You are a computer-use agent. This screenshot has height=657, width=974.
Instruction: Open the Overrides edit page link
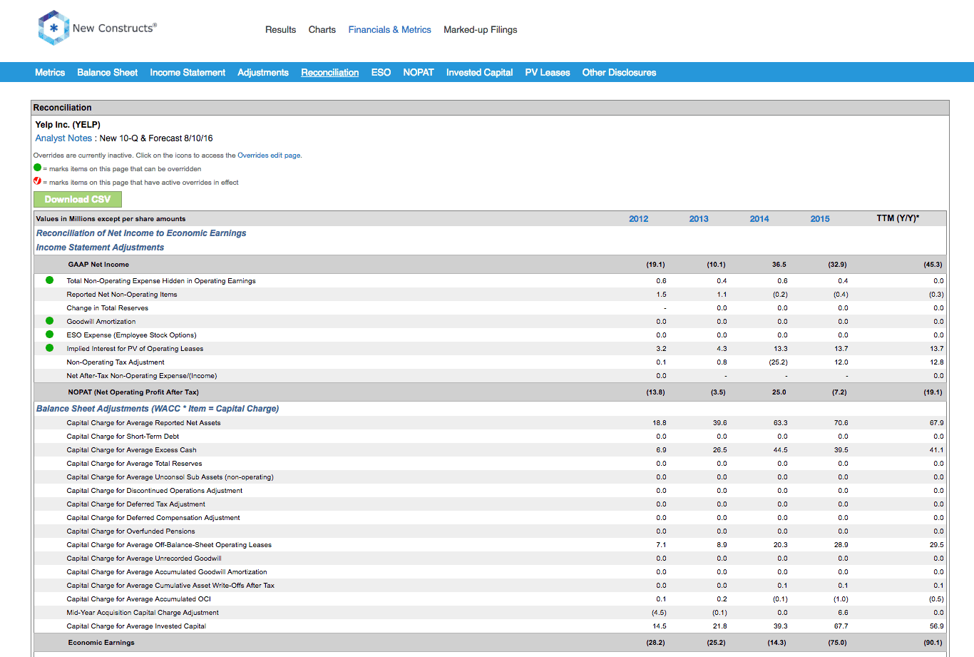tap(269, 156)
